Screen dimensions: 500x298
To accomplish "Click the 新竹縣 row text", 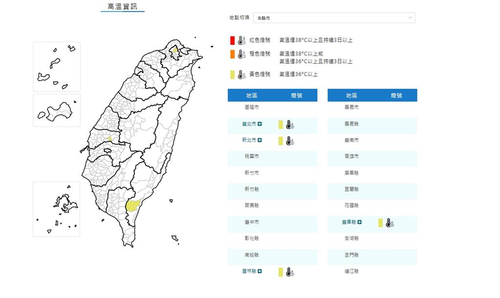I will coord(251,189).
